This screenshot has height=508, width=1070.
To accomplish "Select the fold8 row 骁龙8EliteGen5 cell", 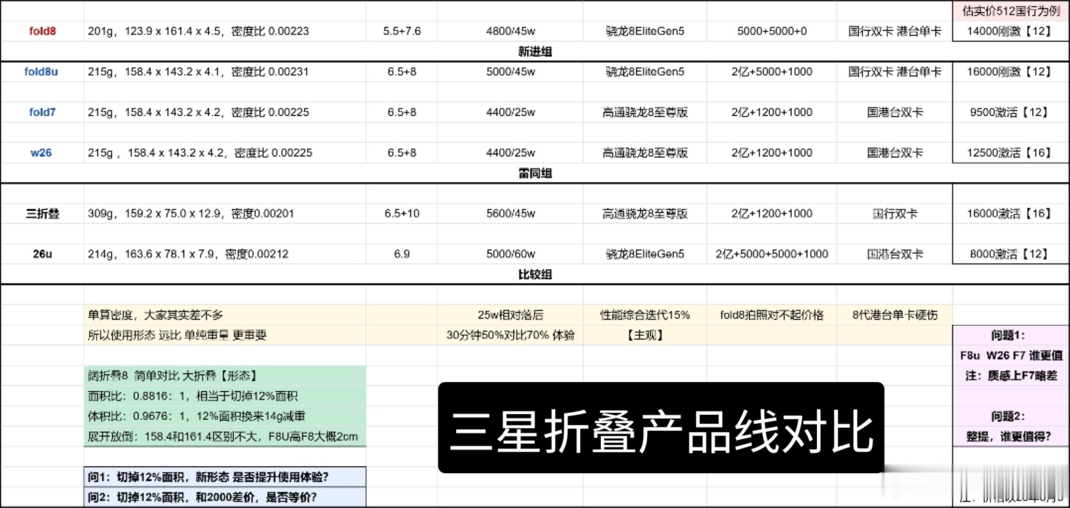I will (645, 31).
